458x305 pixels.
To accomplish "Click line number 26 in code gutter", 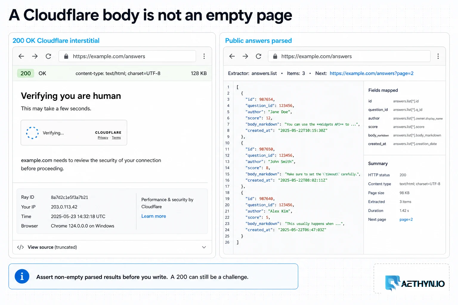I will point(227,242).
